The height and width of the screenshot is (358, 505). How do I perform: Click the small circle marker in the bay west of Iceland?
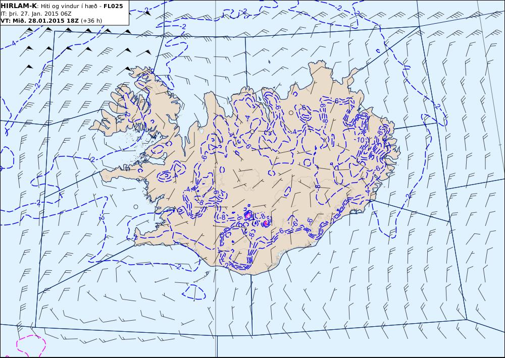pyautogui.click(x=135, y=207)
